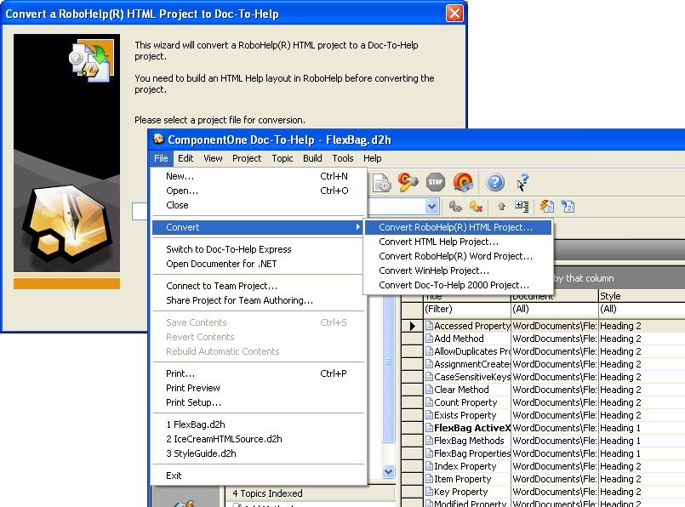This screenshot has height=507, width=685.
Task: Click the Project Settings document-gear icon
Action: [381, 183]
